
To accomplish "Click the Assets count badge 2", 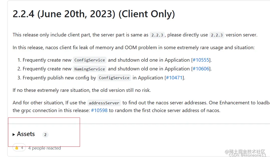I will [x=45, y=135].
